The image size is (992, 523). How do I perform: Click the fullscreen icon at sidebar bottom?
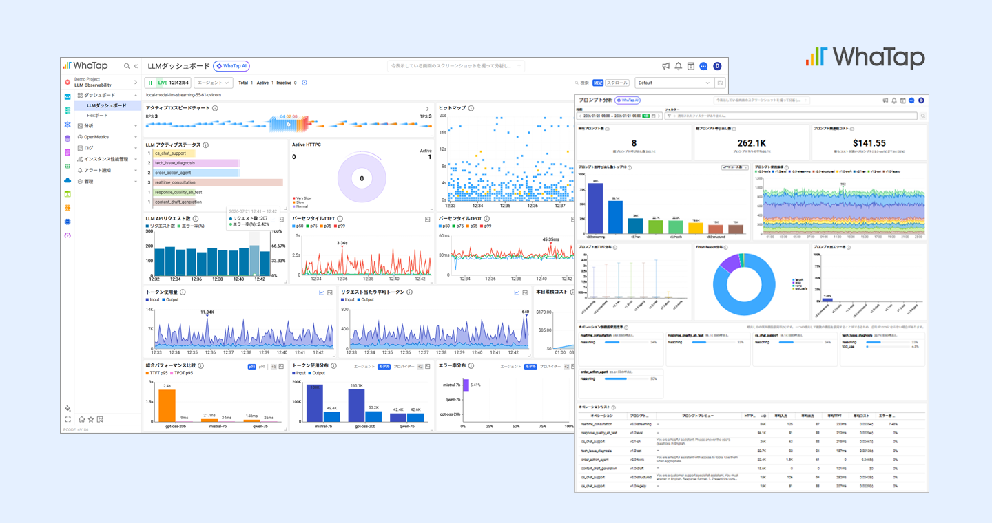point(68,419)
